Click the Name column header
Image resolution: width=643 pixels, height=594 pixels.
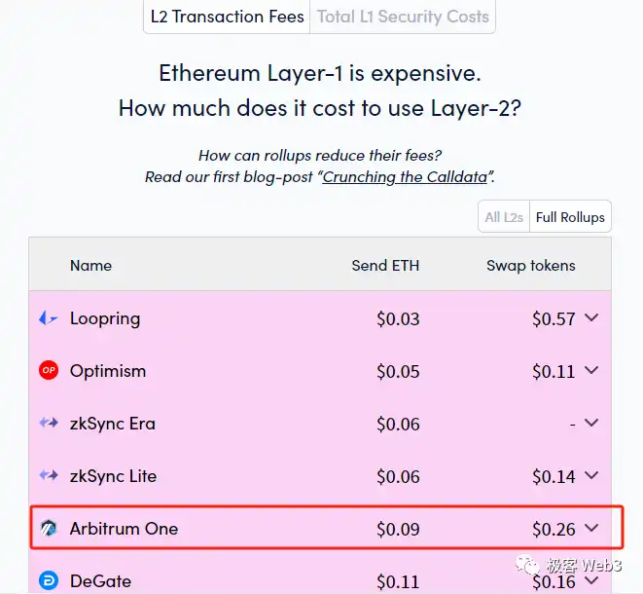click(x=90, y=266)
